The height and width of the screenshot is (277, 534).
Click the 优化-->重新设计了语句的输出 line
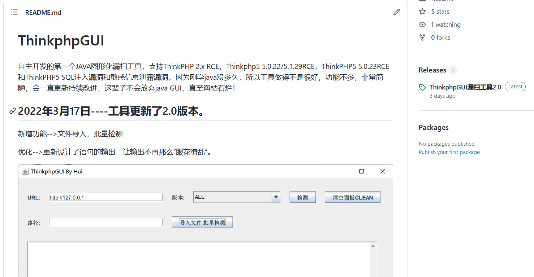tap(115, 152)
